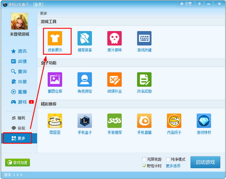The height and width of the screenshot is (179, 226).
Task: Go to the 战绩 record section
Action: click(19, 61)
